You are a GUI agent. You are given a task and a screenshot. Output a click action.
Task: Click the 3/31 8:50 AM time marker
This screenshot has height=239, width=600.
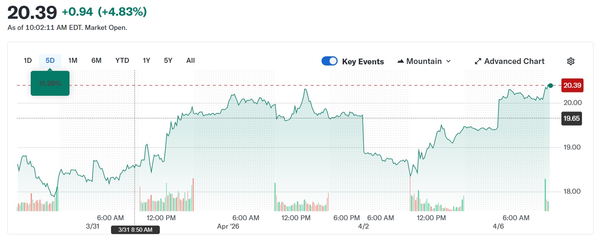pos(135,230)
